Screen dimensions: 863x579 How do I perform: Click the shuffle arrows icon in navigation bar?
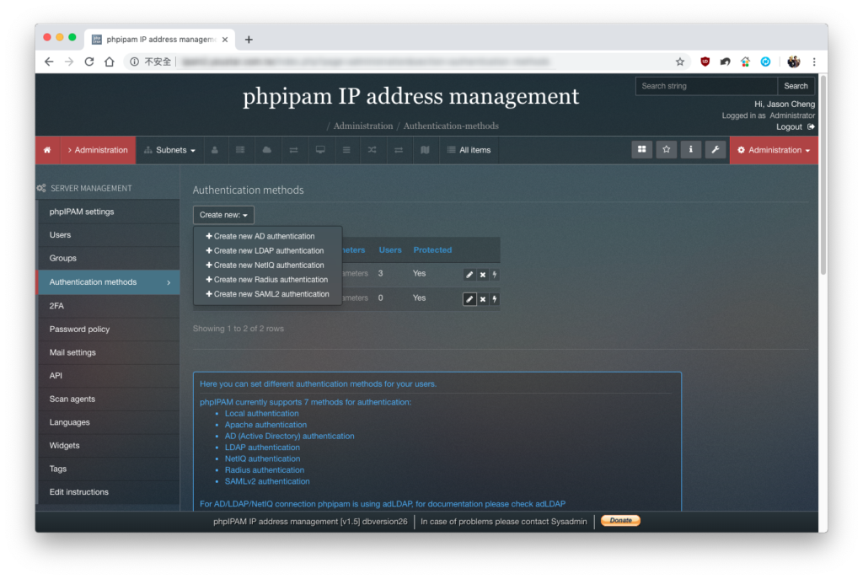point(372,150)
